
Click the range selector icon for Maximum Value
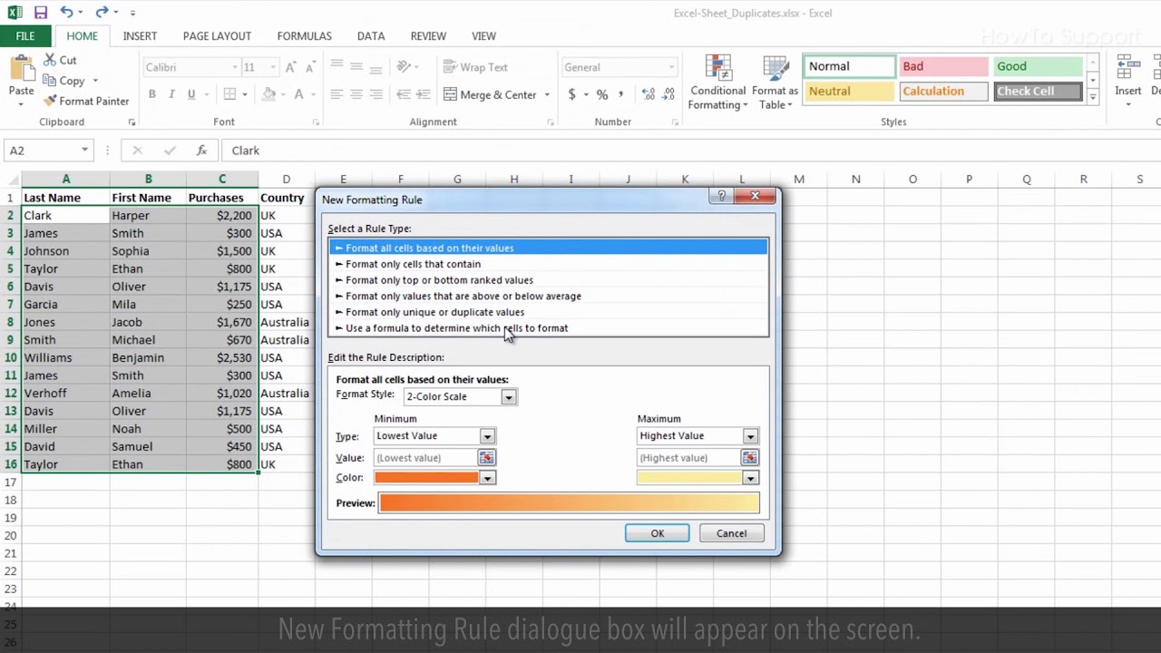tap(750, 458)
